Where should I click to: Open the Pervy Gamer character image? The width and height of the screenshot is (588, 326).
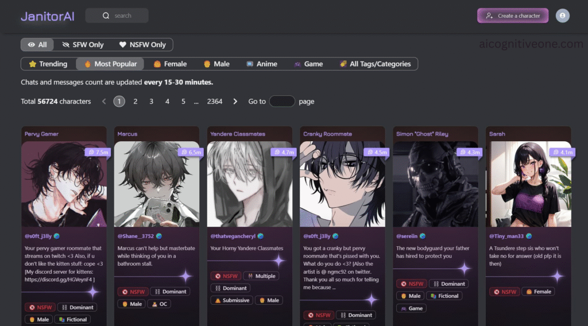click(64, 184)
